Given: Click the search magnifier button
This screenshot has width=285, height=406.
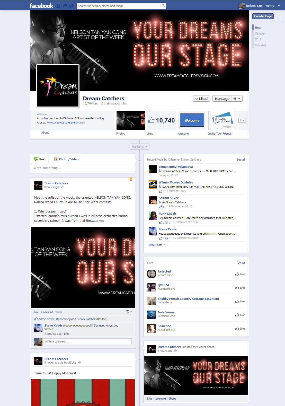Looking at the screenshot, I should [163, 6].
